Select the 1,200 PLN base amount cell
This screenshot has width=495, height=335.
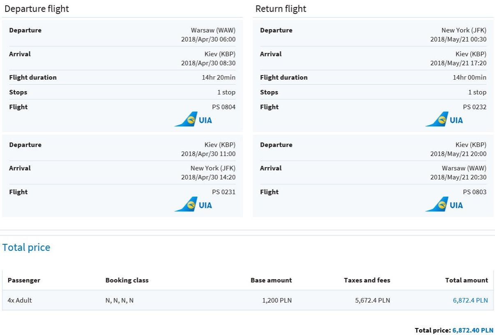point(277,300)
